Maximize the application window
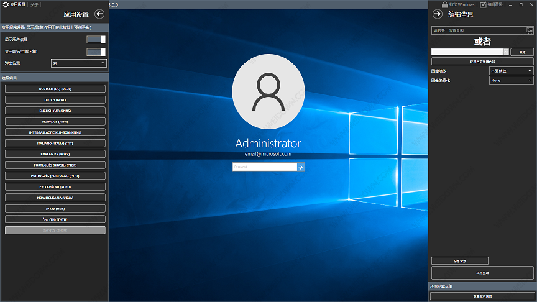Screen dimensions: 537x302 click(x=521, y=5)
